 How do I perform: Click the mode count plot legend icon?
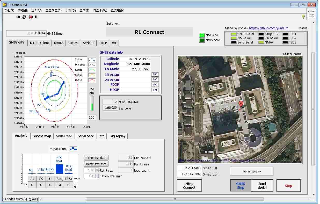click(x=73, y=149)
